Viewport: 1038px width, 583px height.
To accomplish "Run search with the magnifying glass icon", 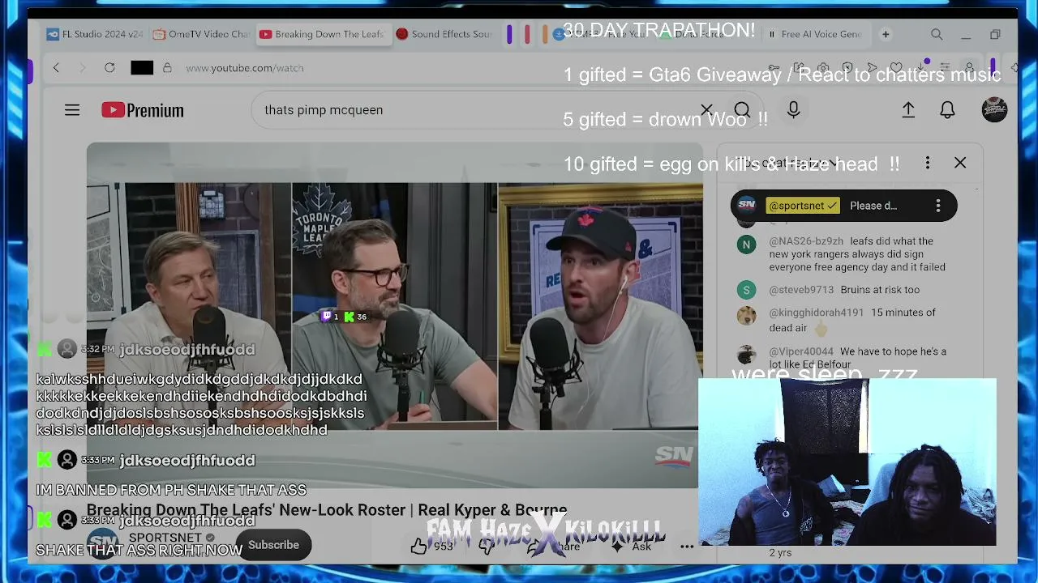I will (742, 110).
